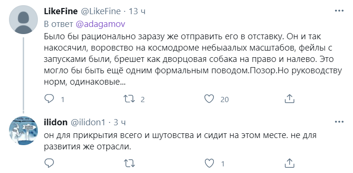Open the @ilidon1 handle

tap(88, 122)
